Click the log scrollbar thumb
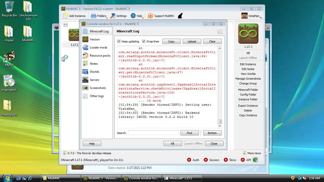 [220, 122]
